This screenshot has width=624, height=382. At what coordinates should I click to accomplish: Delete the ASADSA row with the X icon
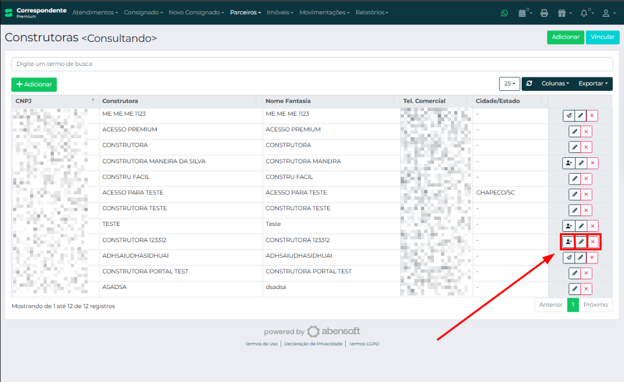click(x=586, y=289)
